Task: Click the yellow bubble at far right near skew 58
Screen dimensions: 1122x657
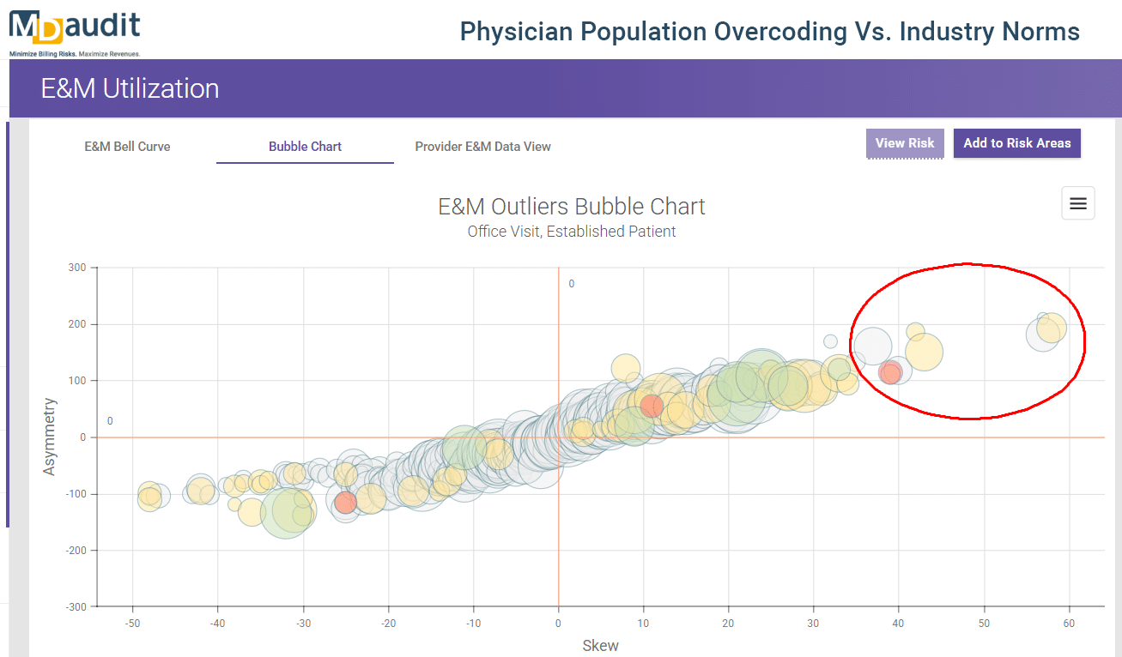Action: (x=1052, y=327)
